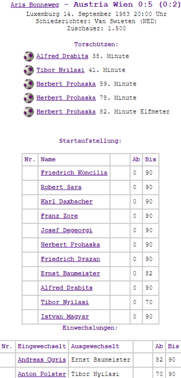Viewport: 181px width, 378px height.
Task: Open substitute Andreas Ogris link
Action: 42,360
